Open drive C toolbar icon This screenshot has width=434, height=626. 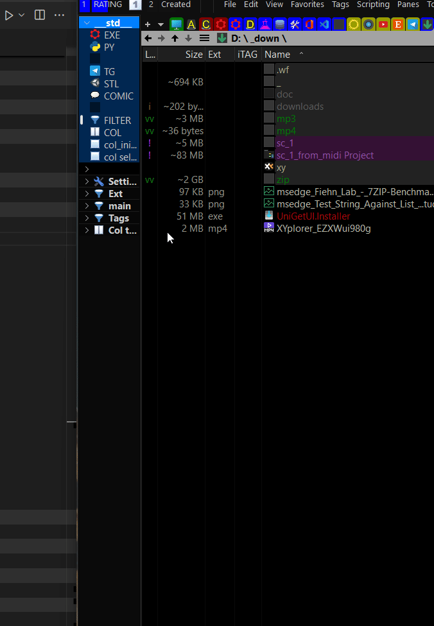click(x=206, y=24)
